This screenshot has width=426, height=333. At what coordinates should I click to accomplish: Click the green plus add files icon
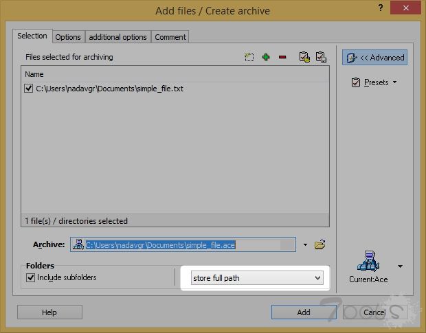[x=266, y=58]
